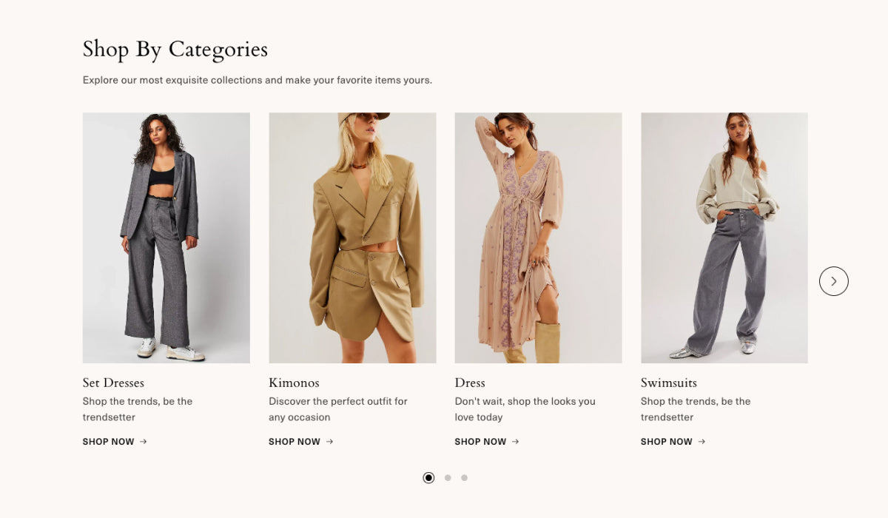Select the third carousel pagination dot
The height and width of the screenshot is (518, 888).
(464, 478)
